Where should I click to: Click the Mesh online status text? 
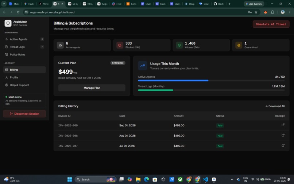[15, 97]
